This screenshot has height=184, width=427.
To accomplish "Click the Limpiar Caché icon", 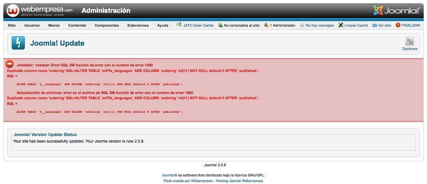I will click(341, 25).
